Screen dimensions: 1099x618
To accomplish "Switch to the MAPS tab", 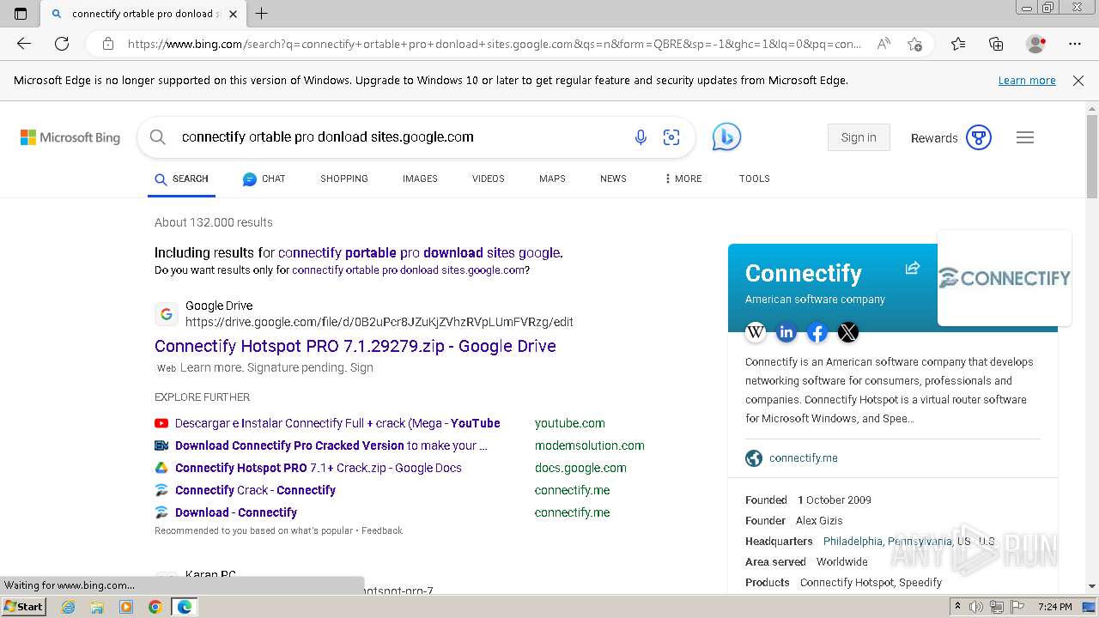I will (552, 179).
